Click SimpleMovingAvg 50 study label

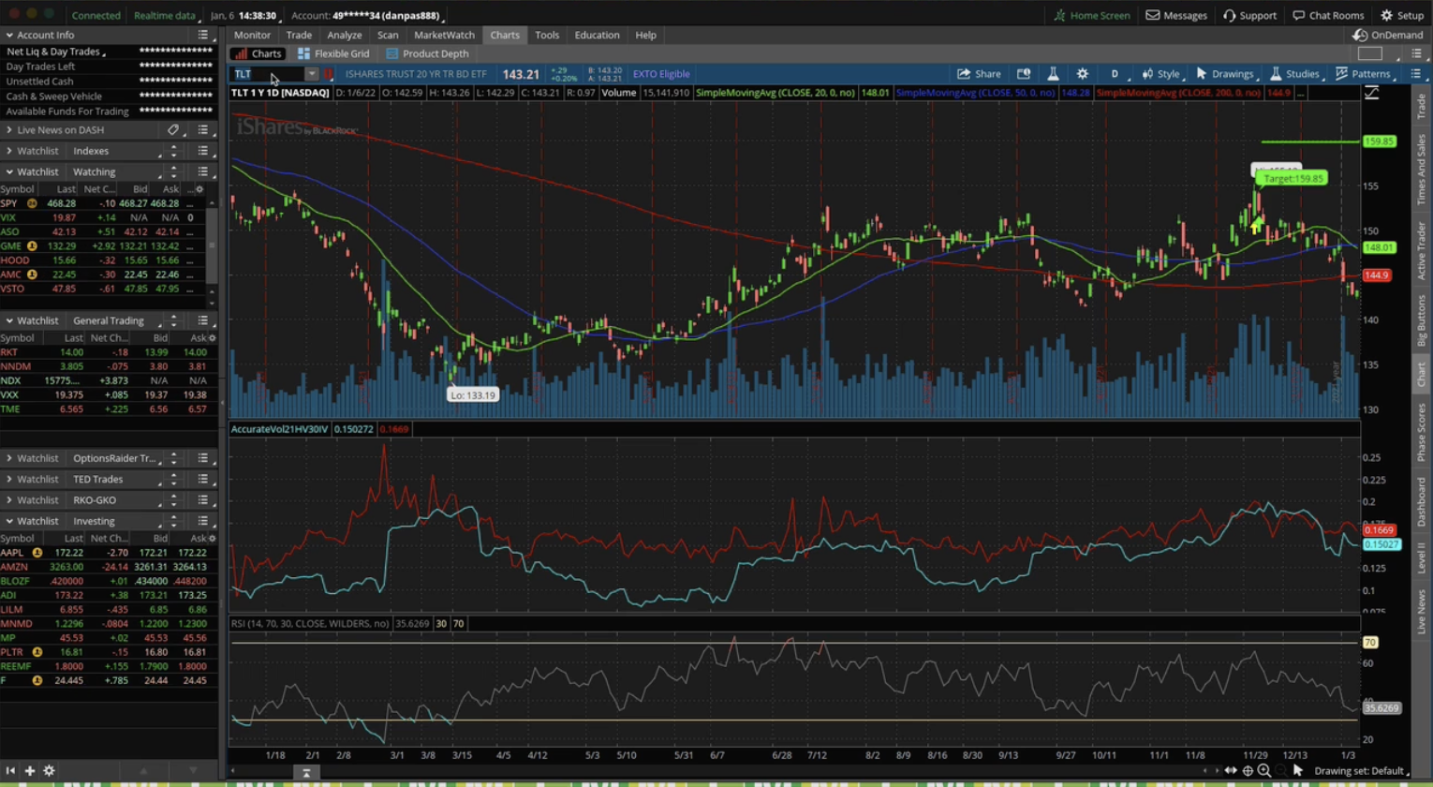[x=976, y=93]
